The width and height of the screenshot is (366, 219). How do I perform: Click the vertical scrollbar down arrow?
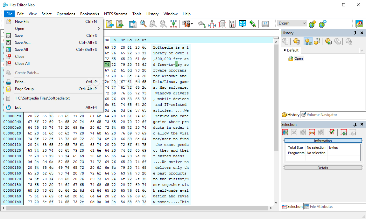[276, 203]
